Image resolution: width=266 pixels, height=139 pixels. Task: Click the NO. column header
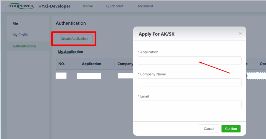[62, 64]
